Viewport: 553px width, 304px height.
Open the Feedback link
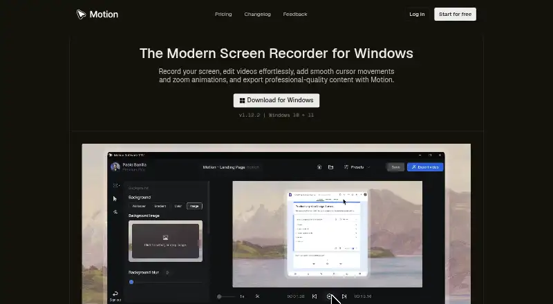coord(295,15)
